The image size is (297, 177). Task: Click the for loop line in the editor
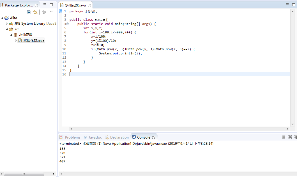(x=110, y=33)
